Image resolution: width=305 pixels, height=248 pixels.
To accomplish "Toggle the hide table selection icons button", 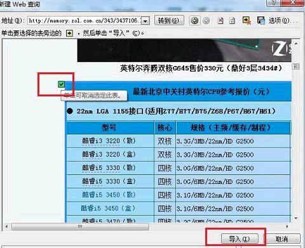I will pyautogui.click(x=247, y=20).
